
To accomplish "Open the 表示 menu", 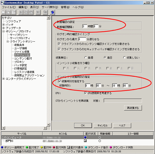I will point(35,7).
